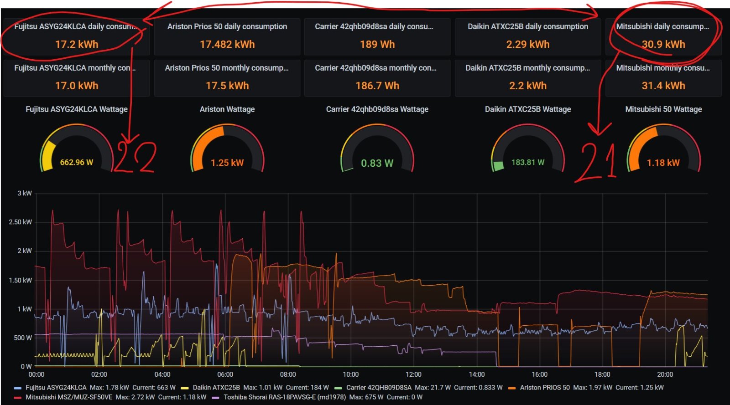Image resolution: width=730 pixels, height=405 pixels.
Task: Click the Mitsubishi gauge showing 1.18 kW
Action: point(663,149)
